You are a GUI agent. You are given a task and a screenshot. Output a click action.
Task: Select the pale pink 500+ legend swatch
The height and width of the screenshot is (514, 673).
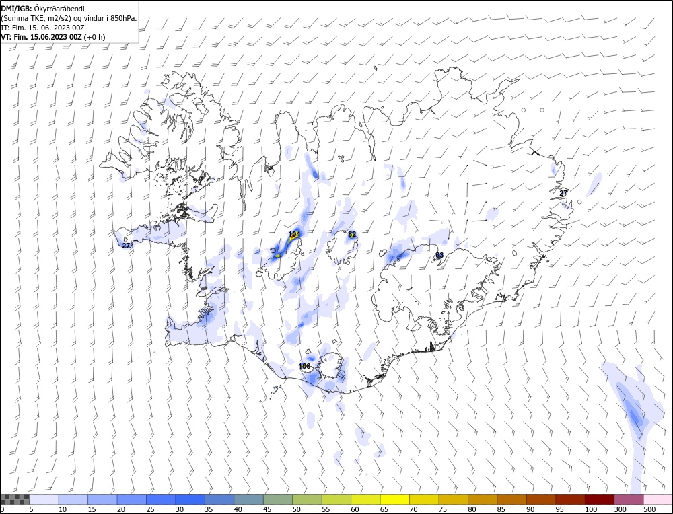tap(657, 499)
